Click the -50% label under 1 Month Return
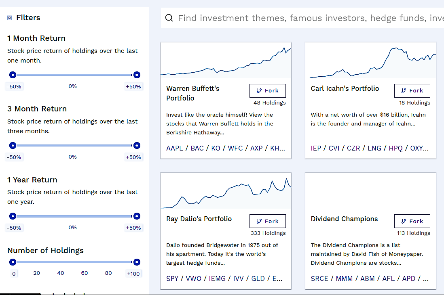This screenshot has width=444, height=295. [14, 86]
